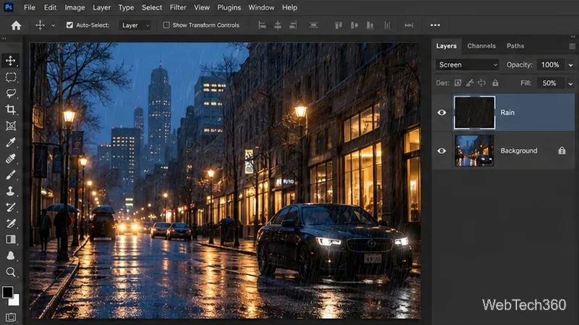Open the Plugins menu
Viewport: 579px width, 325px height.
pyautogui.click(x=229, y=7)
